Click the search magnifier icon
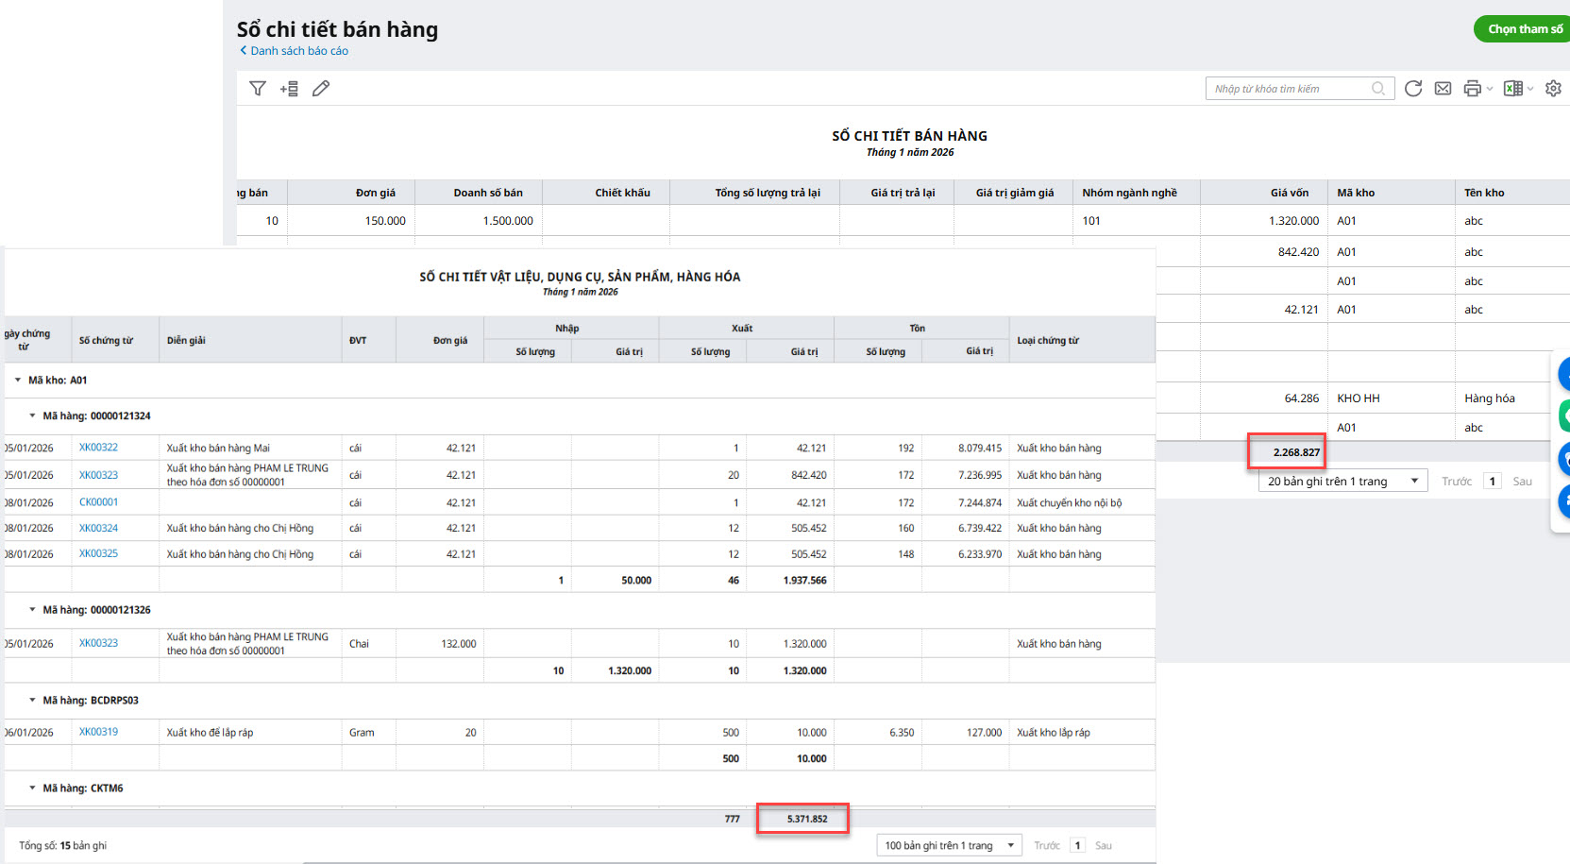 tap(1378, 89)
